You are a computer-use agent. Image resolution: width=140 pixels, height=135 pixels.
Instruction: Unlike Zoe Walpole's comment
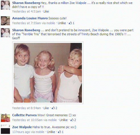tap(51, 132)
